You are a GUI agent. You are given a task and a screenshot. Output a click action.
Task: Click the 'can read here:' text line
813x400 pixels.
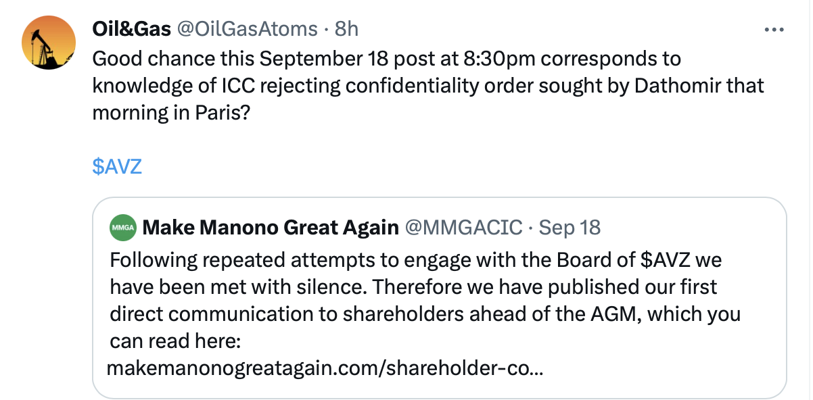click(175, 342)
